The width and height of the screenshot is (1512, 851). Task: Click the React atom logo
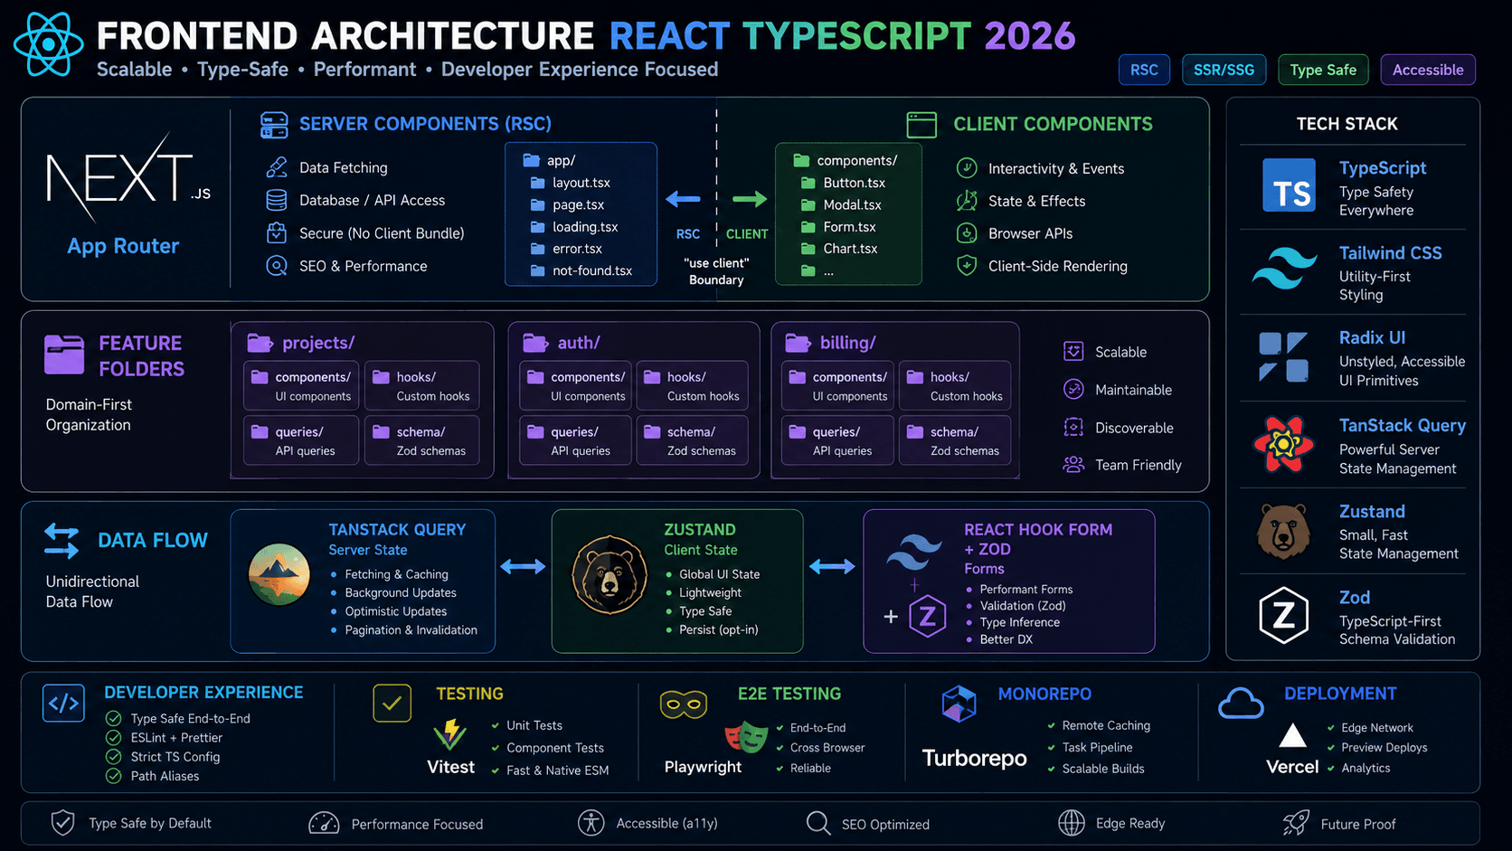48,43
